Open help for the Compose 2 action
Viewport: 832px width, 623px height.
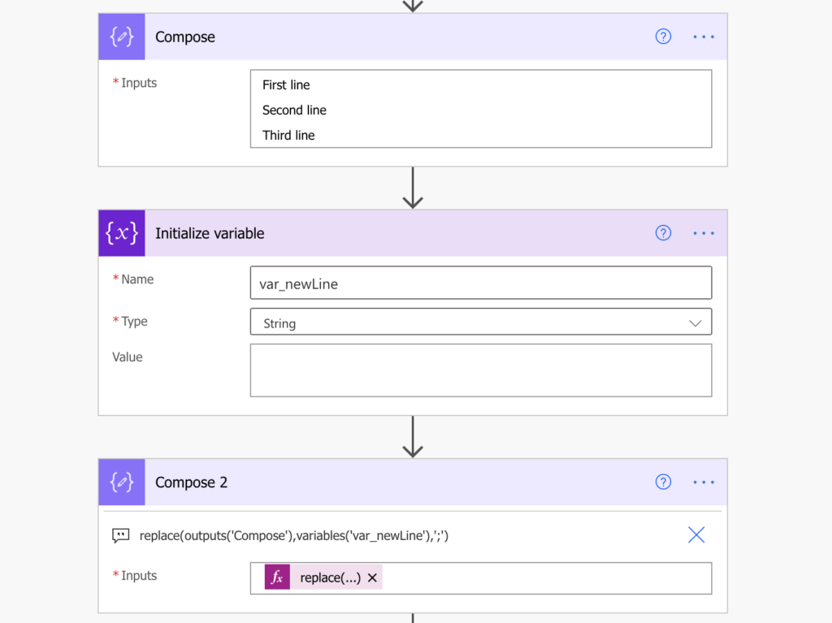point(663,482)
